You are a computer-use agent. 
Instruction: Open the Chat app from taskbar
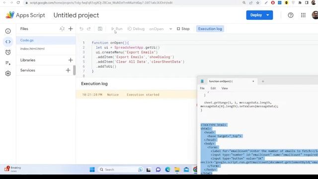click(158, 170)
